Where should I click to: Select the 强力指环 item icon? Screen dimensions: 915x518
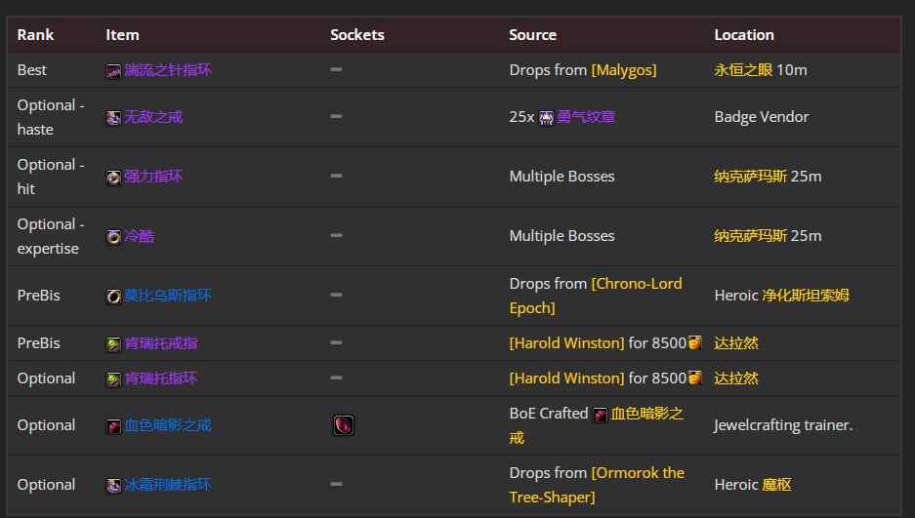click(114, 178)
